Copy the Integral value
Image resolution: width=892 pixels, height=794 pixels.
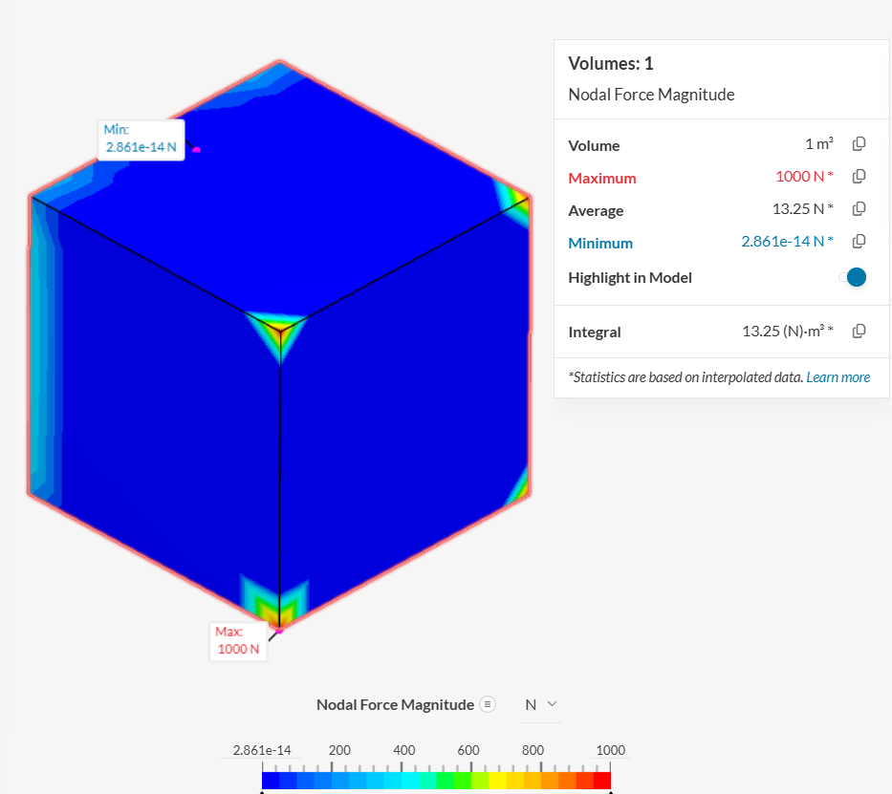tap(859, 332)
